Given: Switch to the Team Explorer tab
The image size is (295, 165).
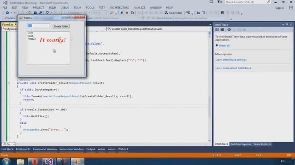Looking at the screenshot, I should (x=262, y=144).
